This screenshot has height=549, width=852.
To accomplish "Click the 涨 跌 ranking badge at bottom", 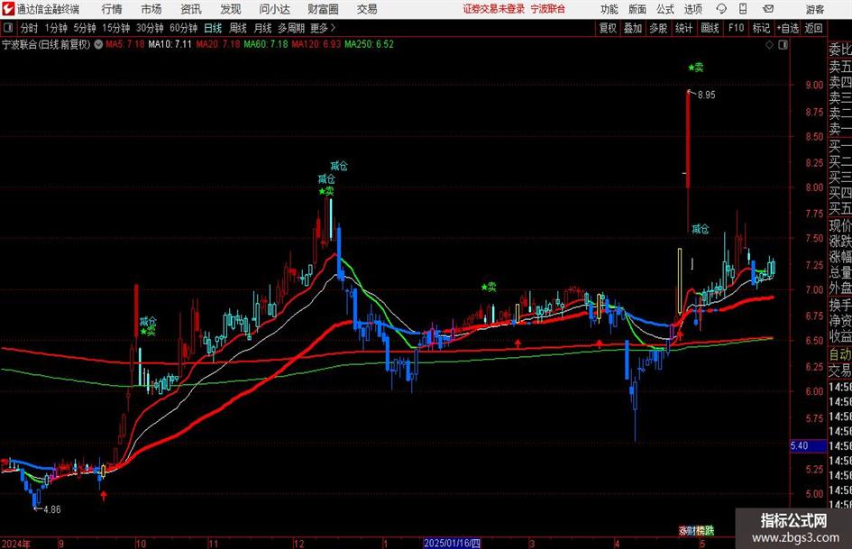I will pos(697,530).
